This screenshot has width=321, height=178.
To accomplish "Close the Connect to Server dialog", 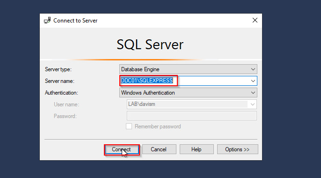I will tap(255, 20).
